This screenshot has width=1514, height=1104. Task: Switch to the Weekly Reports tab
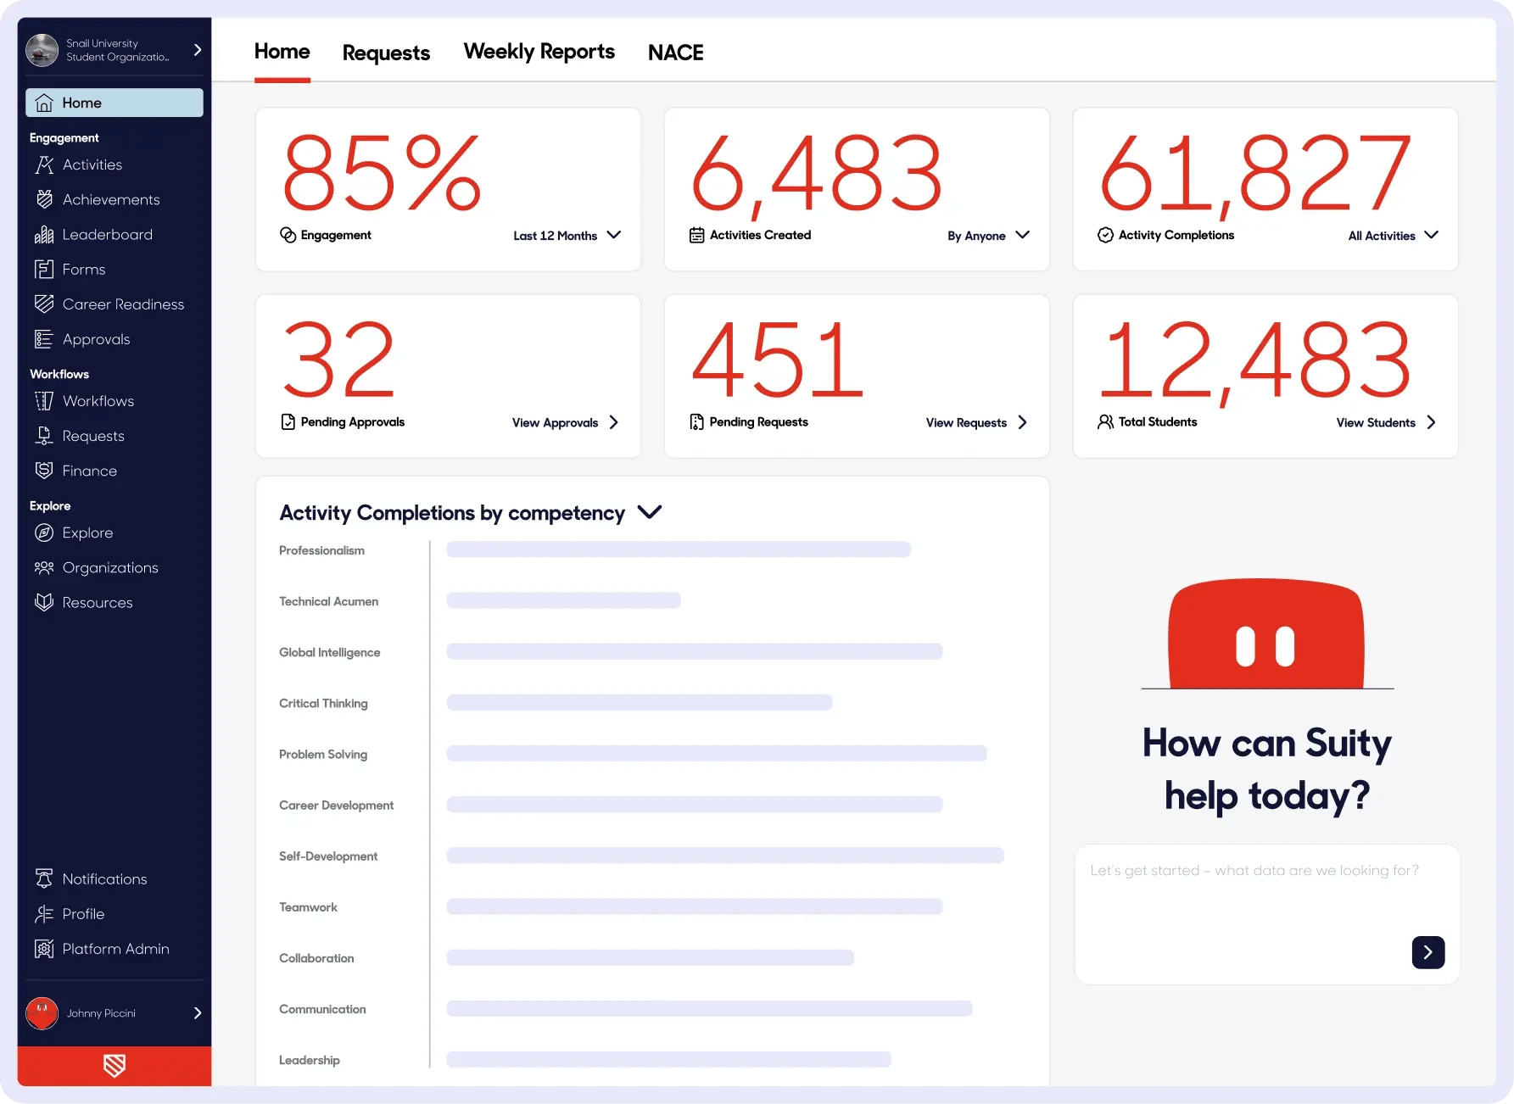[539, 52]
